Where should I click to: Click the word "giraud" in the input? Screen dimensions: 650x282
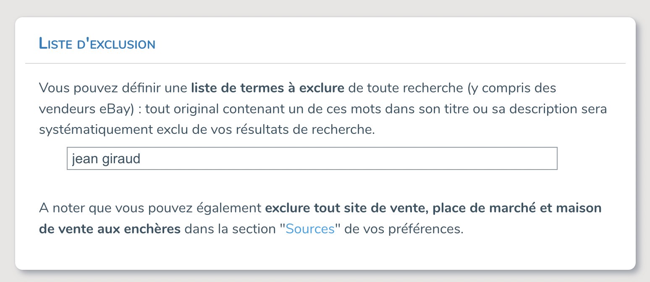pos(121,159)
